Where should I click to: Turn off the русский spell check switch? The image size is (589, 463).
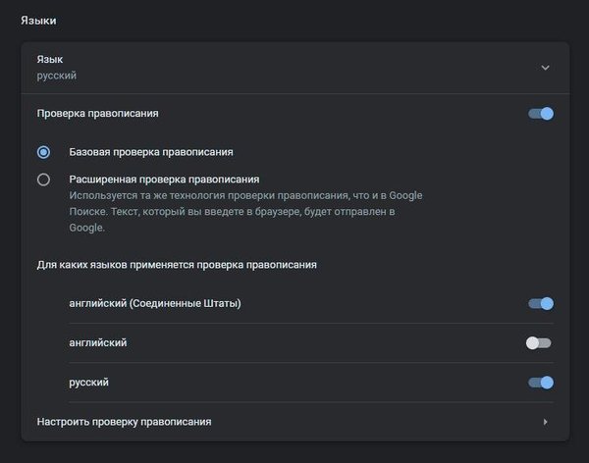(x=541, y=383)
